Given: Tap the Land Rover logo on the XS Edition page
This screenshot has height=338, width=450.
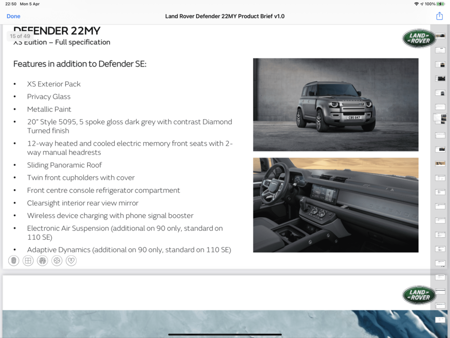Looking at the screenshot, I should click(x=419, y=38).
